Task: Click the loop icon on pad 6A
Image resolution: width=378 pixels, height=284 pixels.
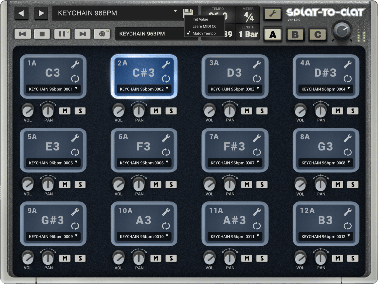Action: coord(166,152)
